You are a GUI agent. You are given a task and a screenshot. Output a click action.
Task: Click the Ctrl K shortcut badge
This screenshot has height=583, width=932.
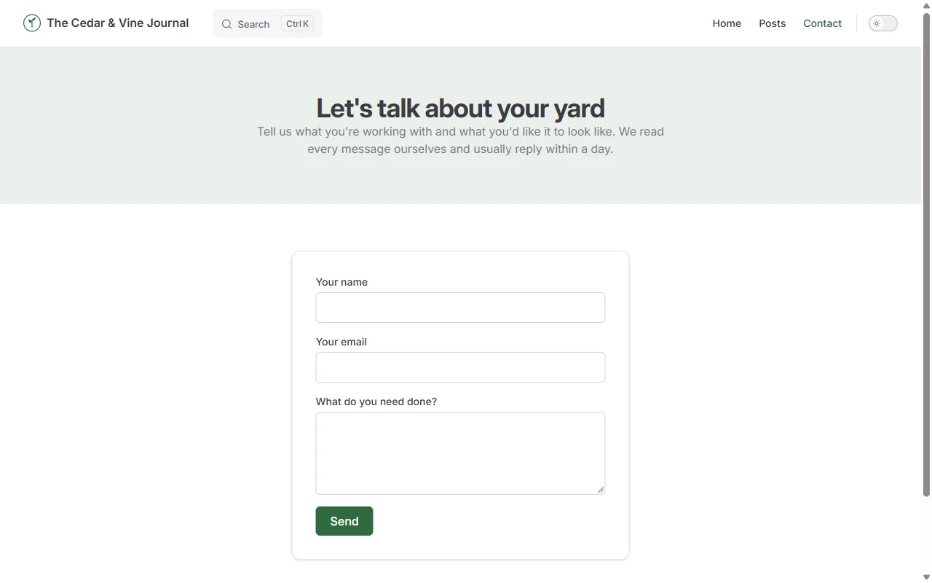[x=297, y=24]
